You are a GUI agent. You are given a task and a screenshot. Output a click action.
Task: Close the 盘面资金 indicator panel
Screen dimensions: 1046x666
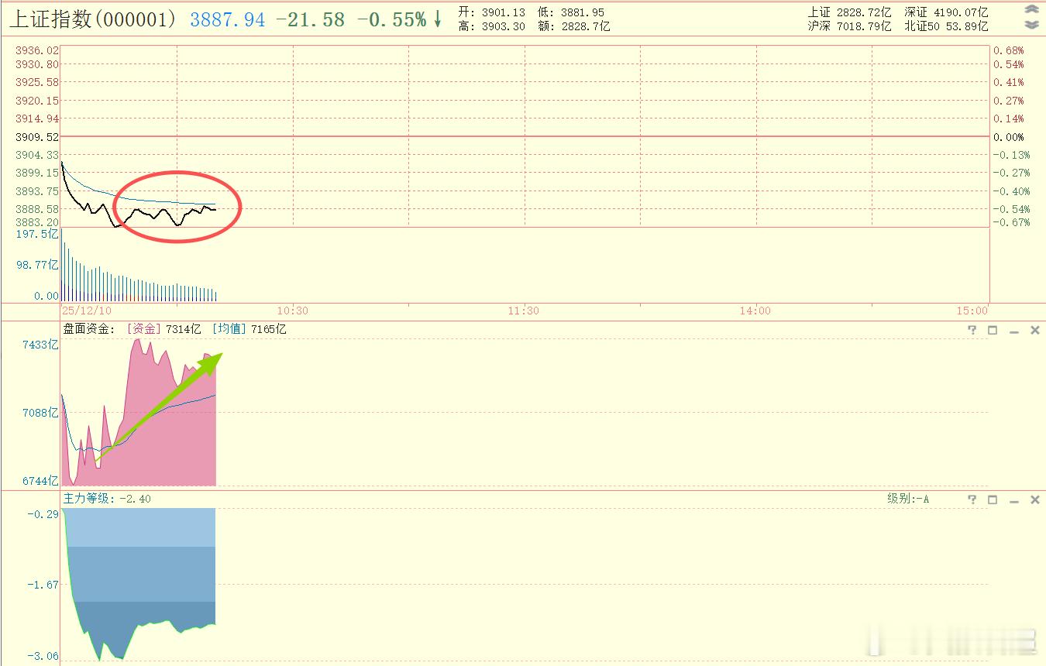point(1034,330)
